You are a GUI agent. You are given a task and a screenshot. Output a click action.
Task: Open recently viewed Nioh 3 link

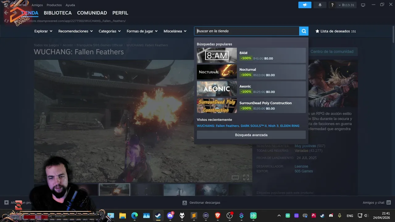click(273, 126)
